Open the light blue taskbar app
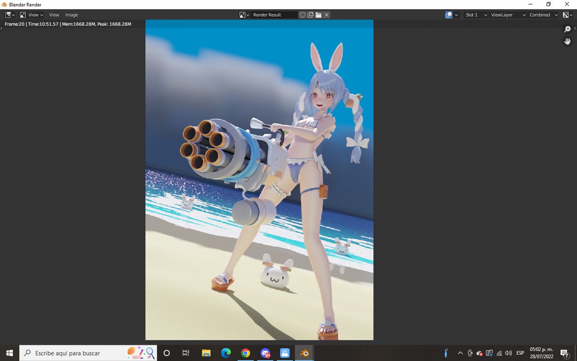Screen dimensions: 577x361 285,353
